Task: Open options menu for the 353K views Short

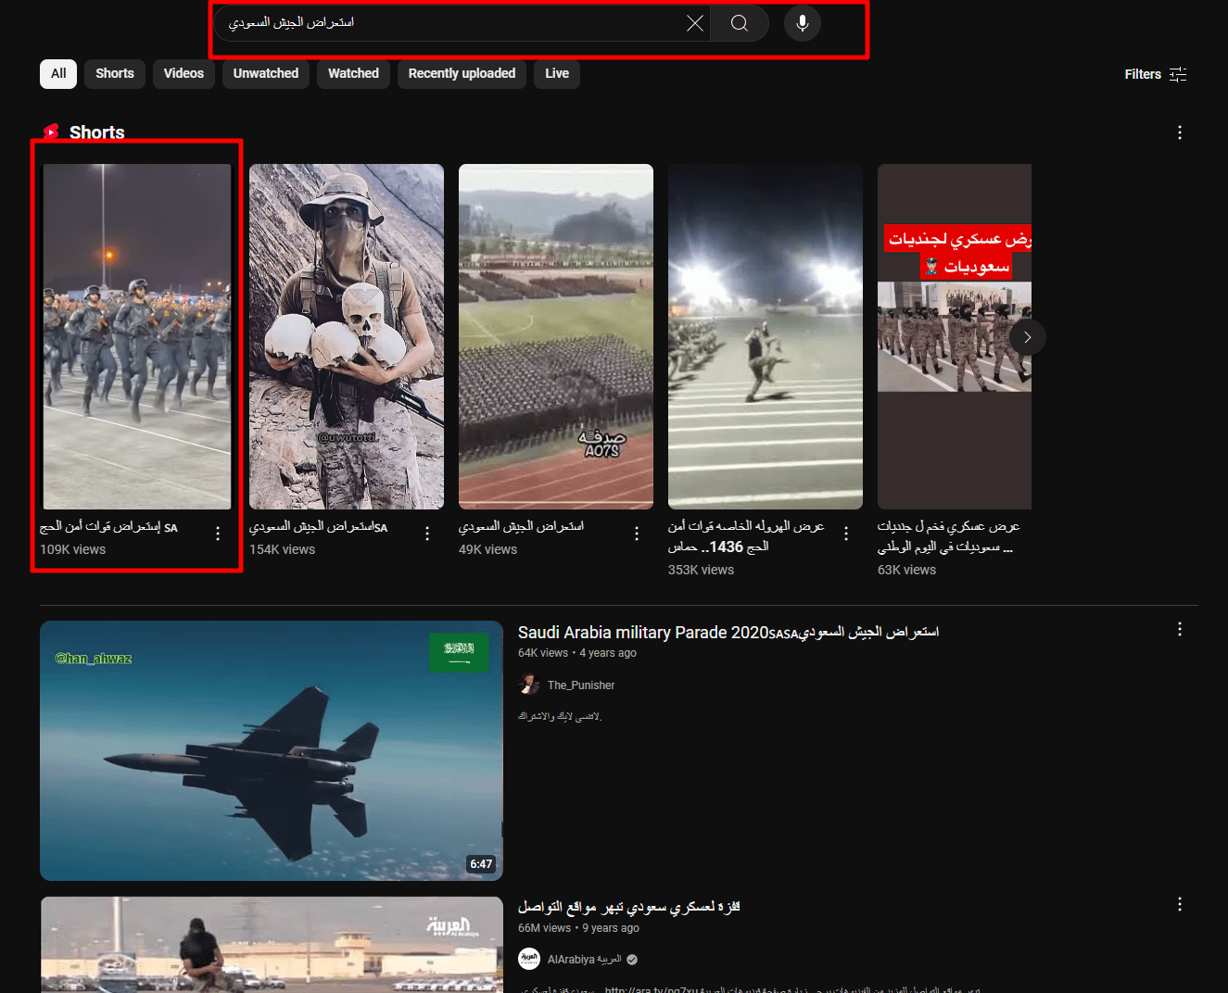Action: (846, 534)
